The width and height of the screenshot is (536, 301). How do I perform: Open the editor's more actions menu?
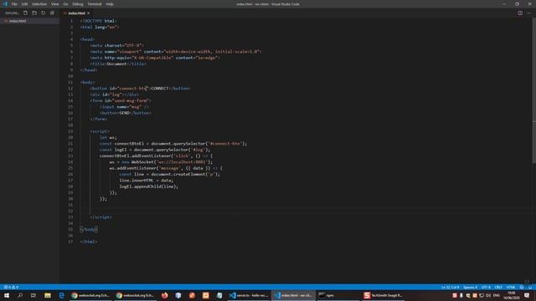click(x=529, y=13)
